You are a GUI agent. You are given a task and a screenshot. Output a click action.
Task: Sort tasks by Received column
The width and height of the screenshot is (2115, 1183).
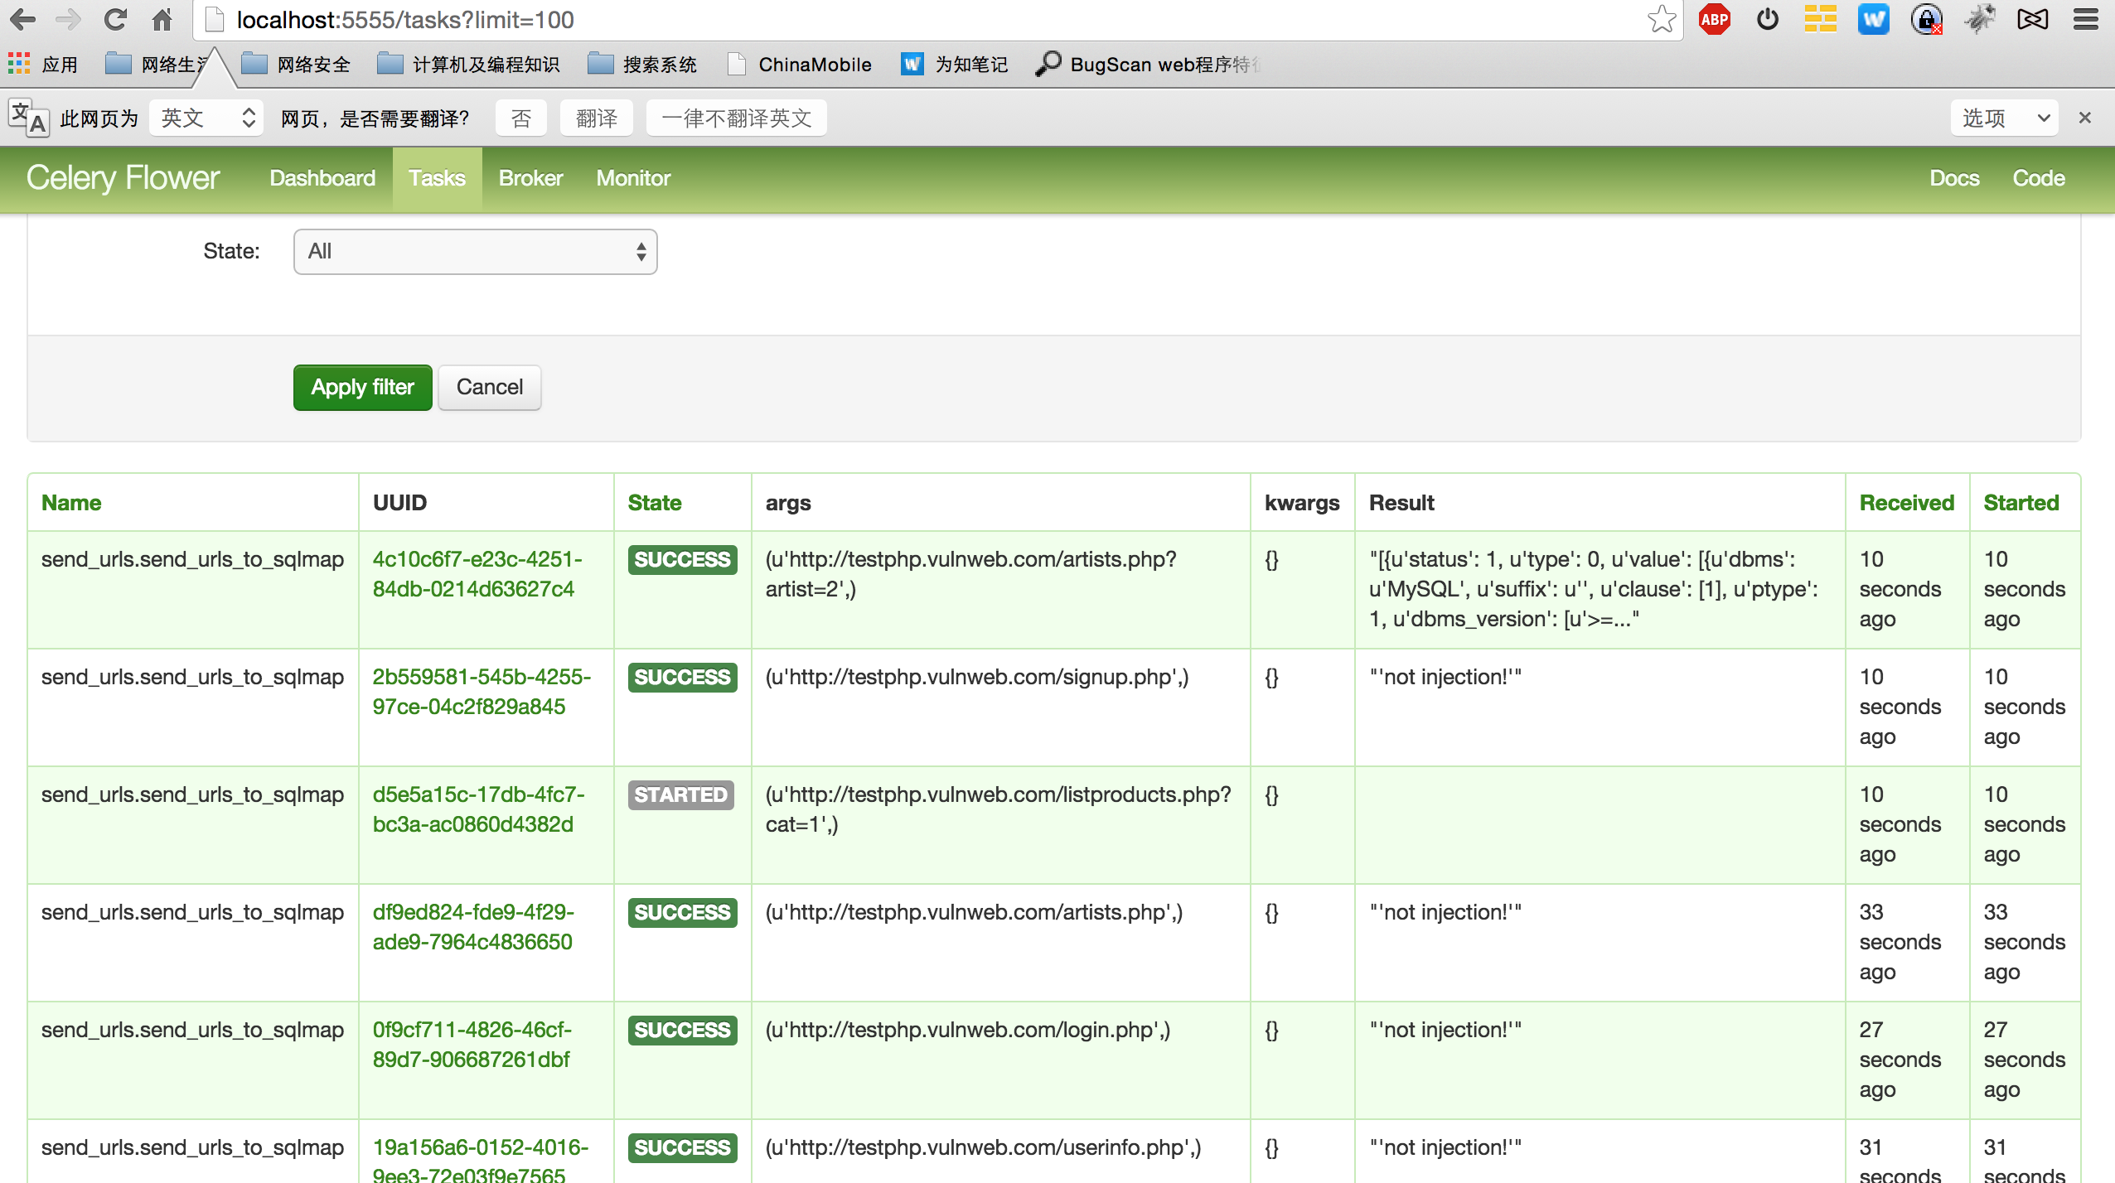click(x=1906, y=502)
